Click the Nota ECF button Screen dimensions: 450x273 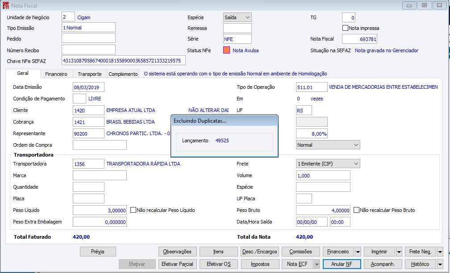(297, 264)
